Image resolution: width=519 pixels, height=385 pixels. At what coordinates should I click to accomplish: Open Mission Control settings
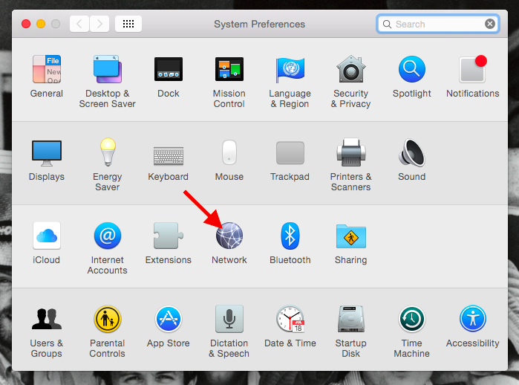tap(229, 70)
